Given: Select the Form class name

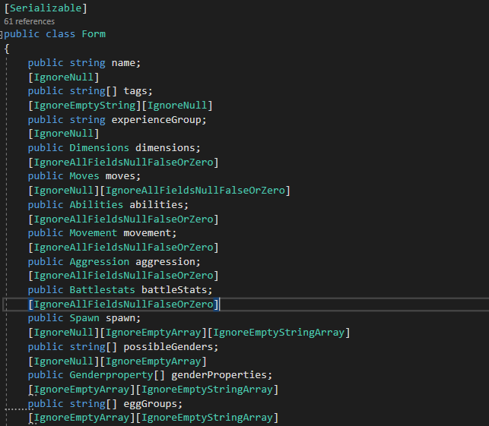Looking at the screenshot, I should pyautogui.click(x=94, y=34).
